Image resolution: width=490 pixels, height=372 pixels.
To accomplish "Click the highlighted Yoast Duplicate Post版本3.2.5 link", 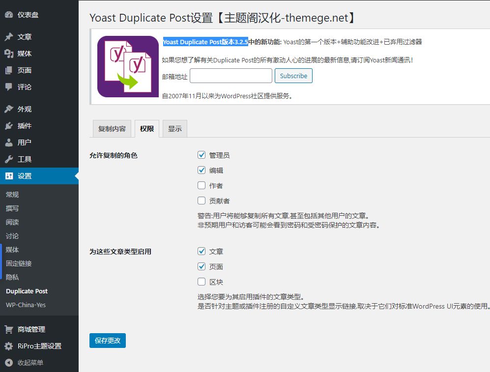I will tap(205, 42).
